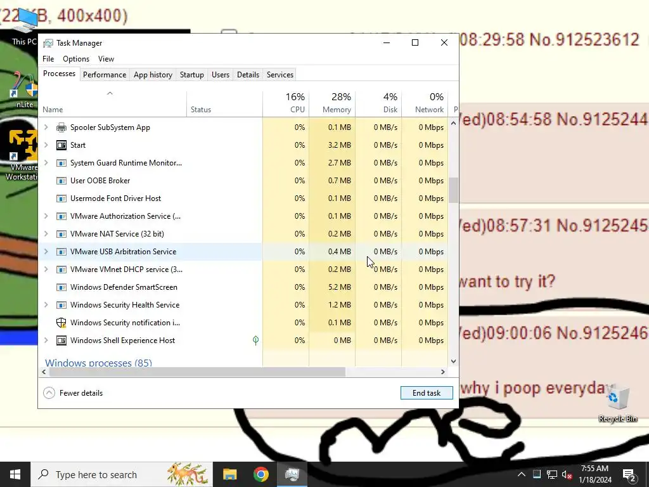Click the vertical scrollbar up arrow
Screen dimensions: 649x487
[453, 123]
